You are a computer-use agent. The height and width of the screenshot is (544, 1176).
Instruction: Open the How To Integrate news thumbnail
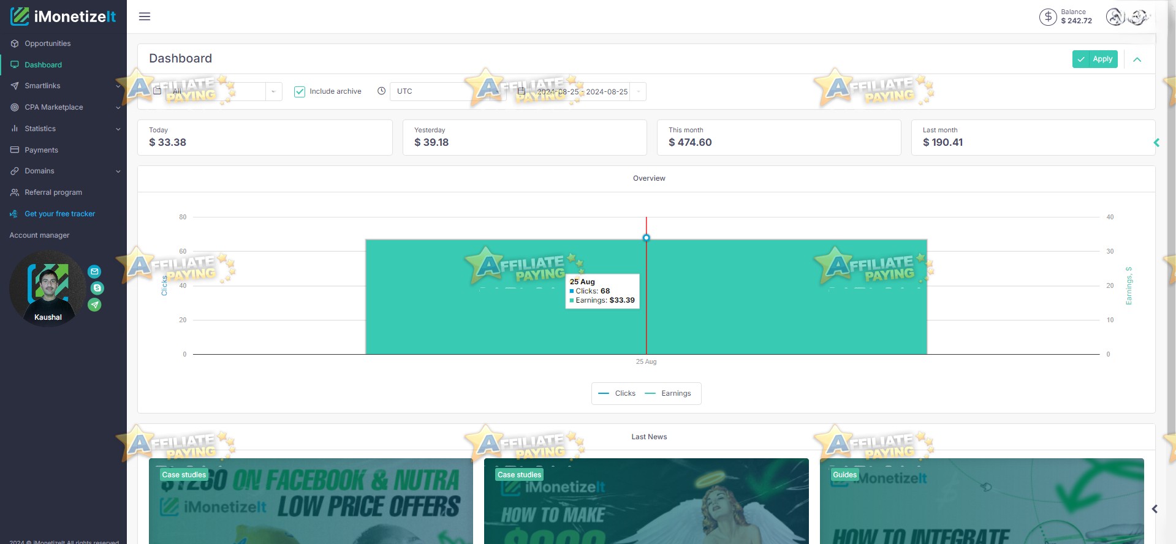[982, 501]
